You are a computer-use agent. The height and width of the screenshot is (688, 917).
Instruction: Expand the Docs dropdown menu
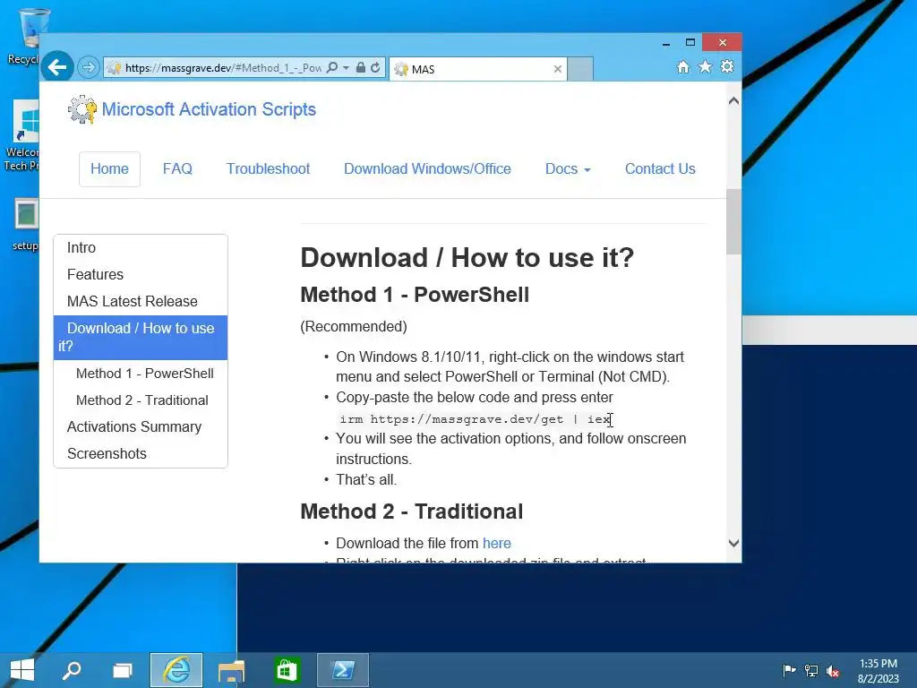tap(568, 169)
